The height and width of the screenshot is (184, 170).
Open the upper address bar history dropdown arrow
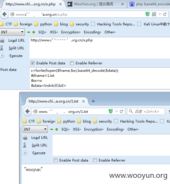point(160,14)
